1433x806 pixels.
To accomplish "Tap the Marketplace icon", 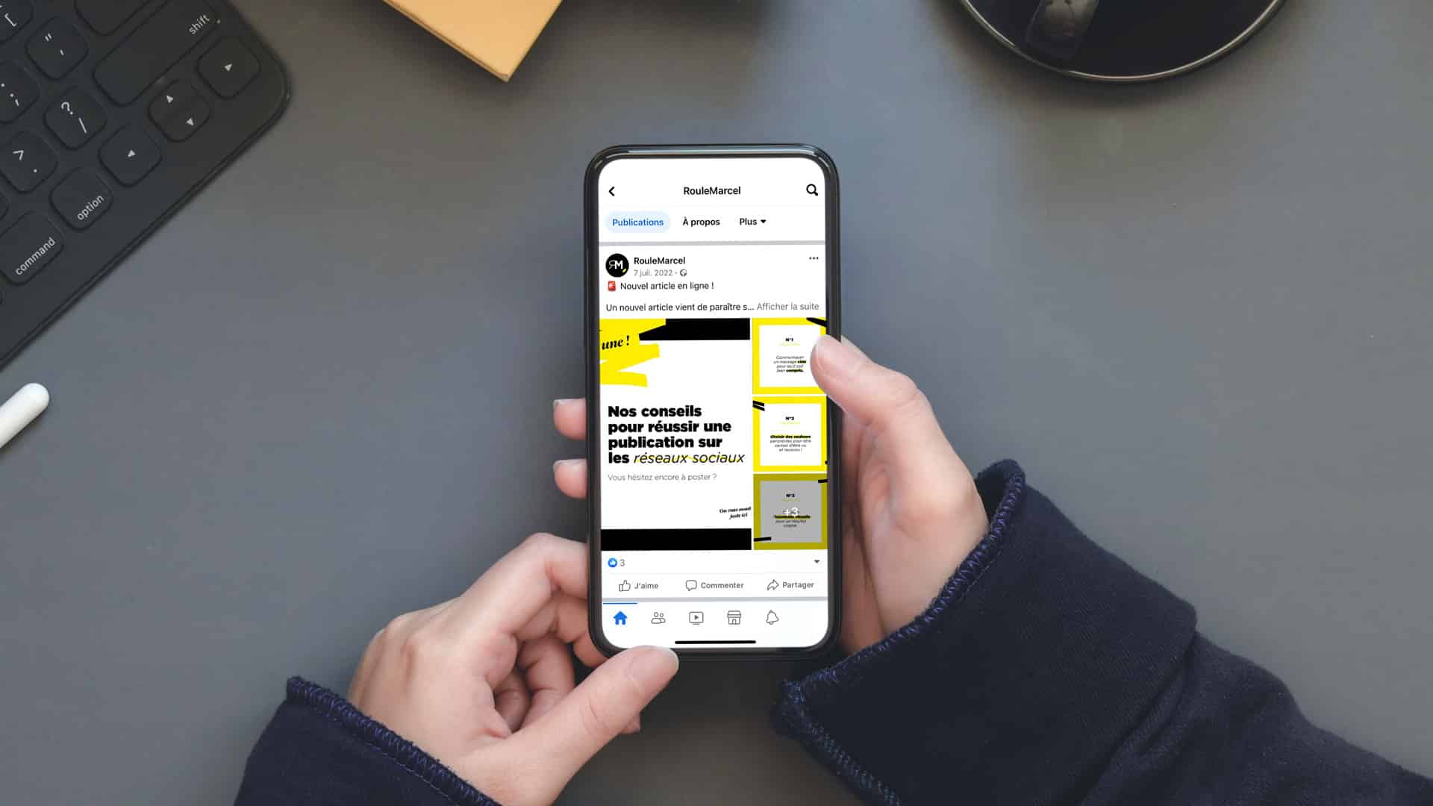I will click(733, 617).
